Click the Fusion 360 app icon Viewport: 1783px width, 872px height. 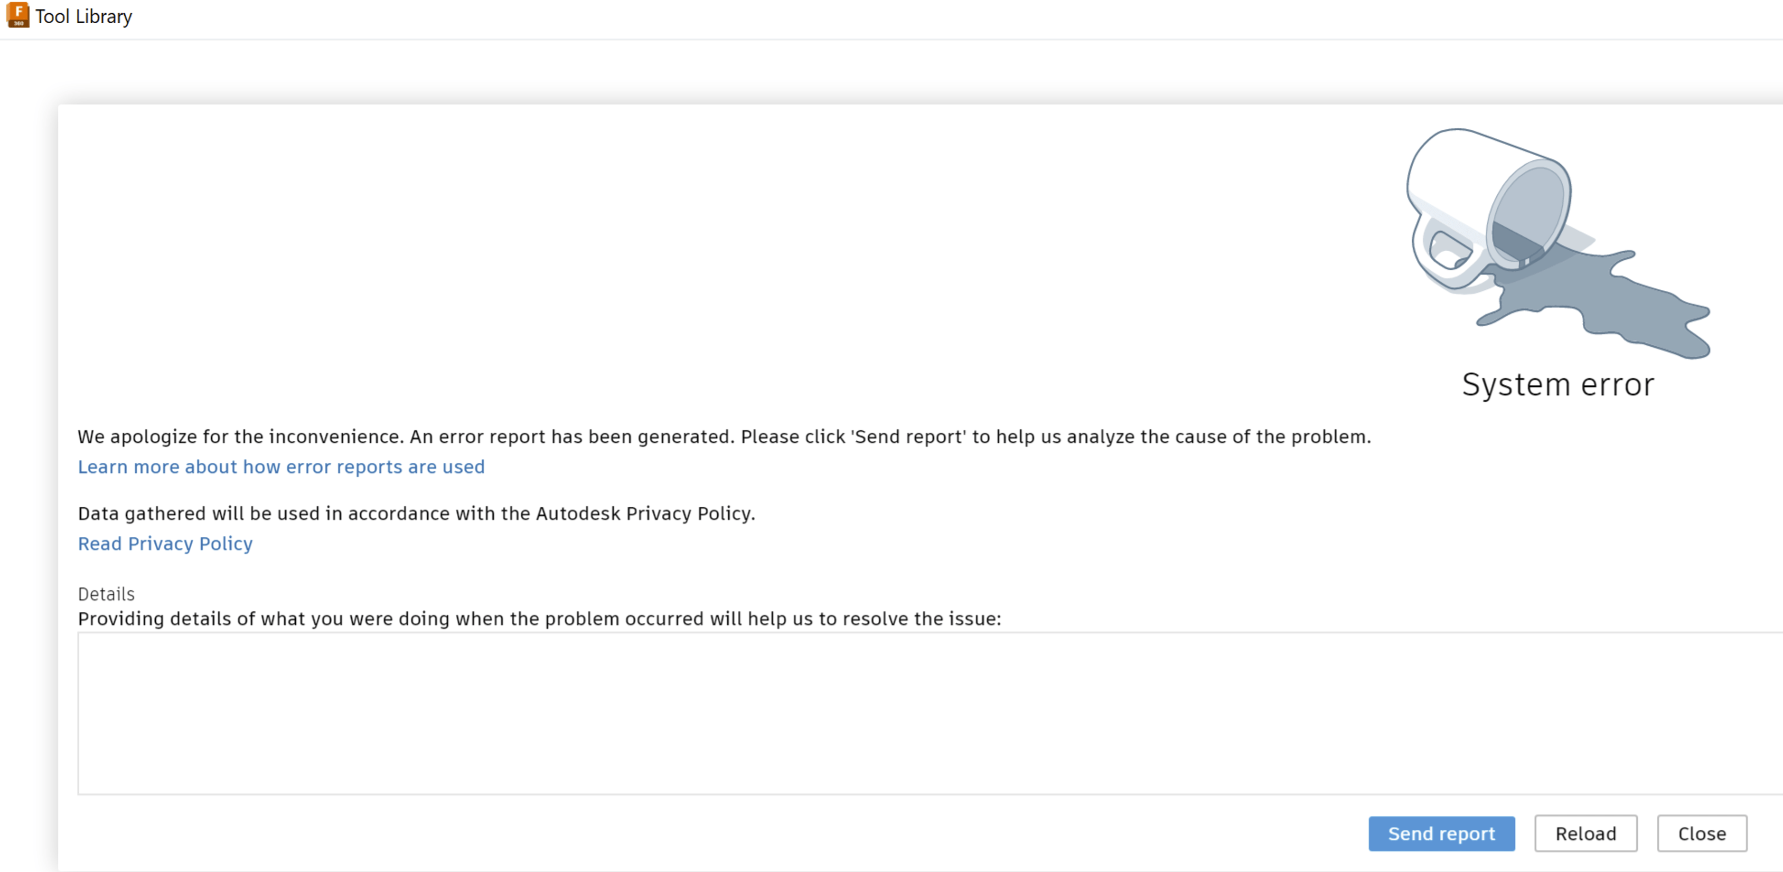[17, 15]
